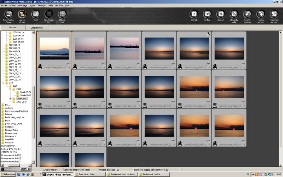Select the 2009-05-22 folder in tree
Image resolution: width=283 pixels, height=177 pixels.
pos(25,95)
